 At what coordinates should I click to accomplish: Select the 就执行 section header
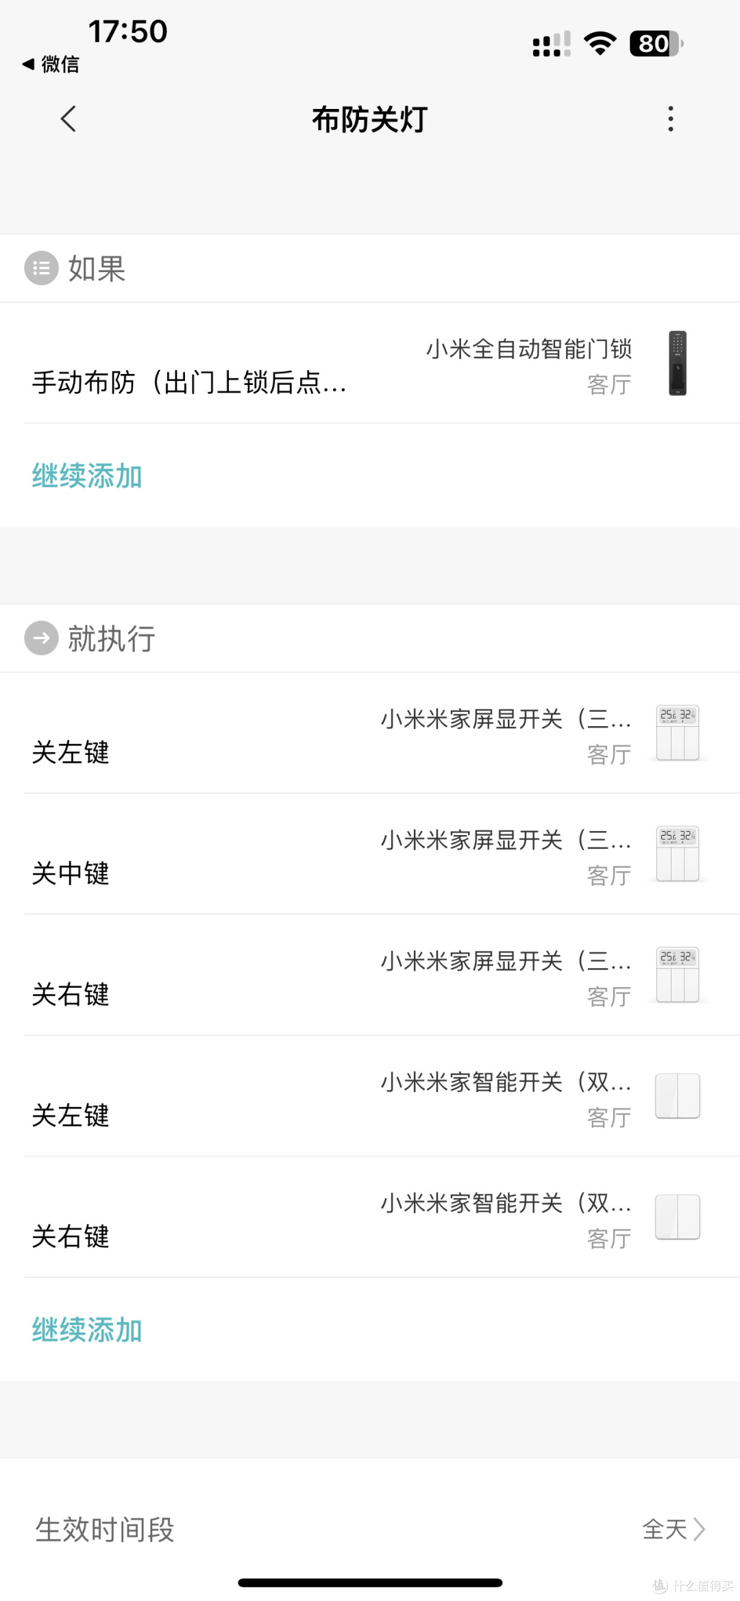[111, 638]
